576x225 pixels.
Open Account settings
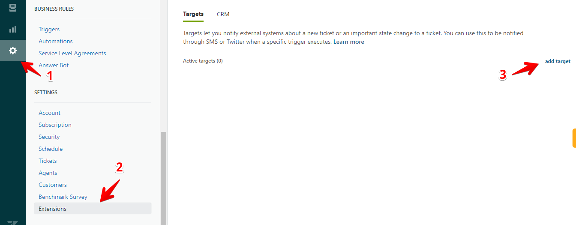[49, 113]
